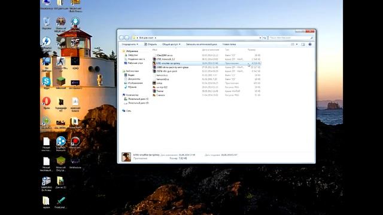Open the Упорядочить dropdown menu
The image size is (383, 215).
tap(130, 44)
